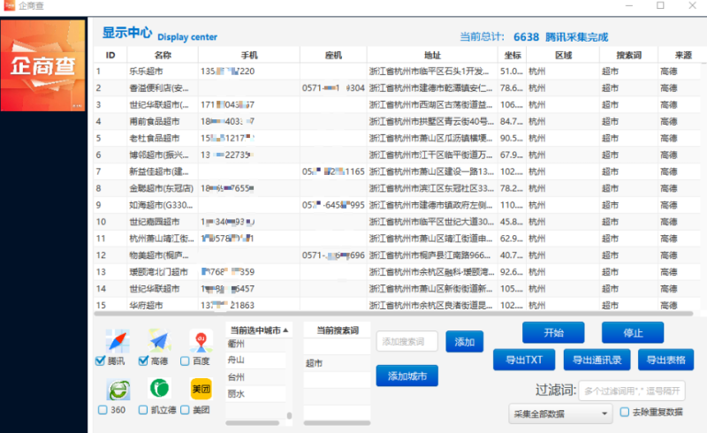Click the city list vertical scrollbar

pyautogui.click(x=289, y=415)
